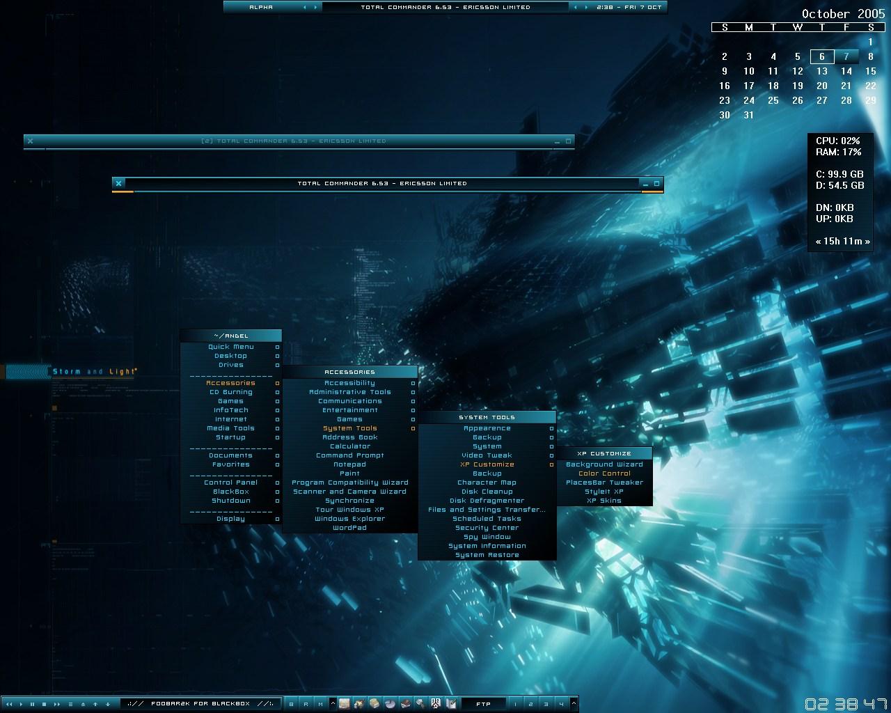Expand the Drives submenu
This screenshot has height=713, width=891.
pos(231,365)
